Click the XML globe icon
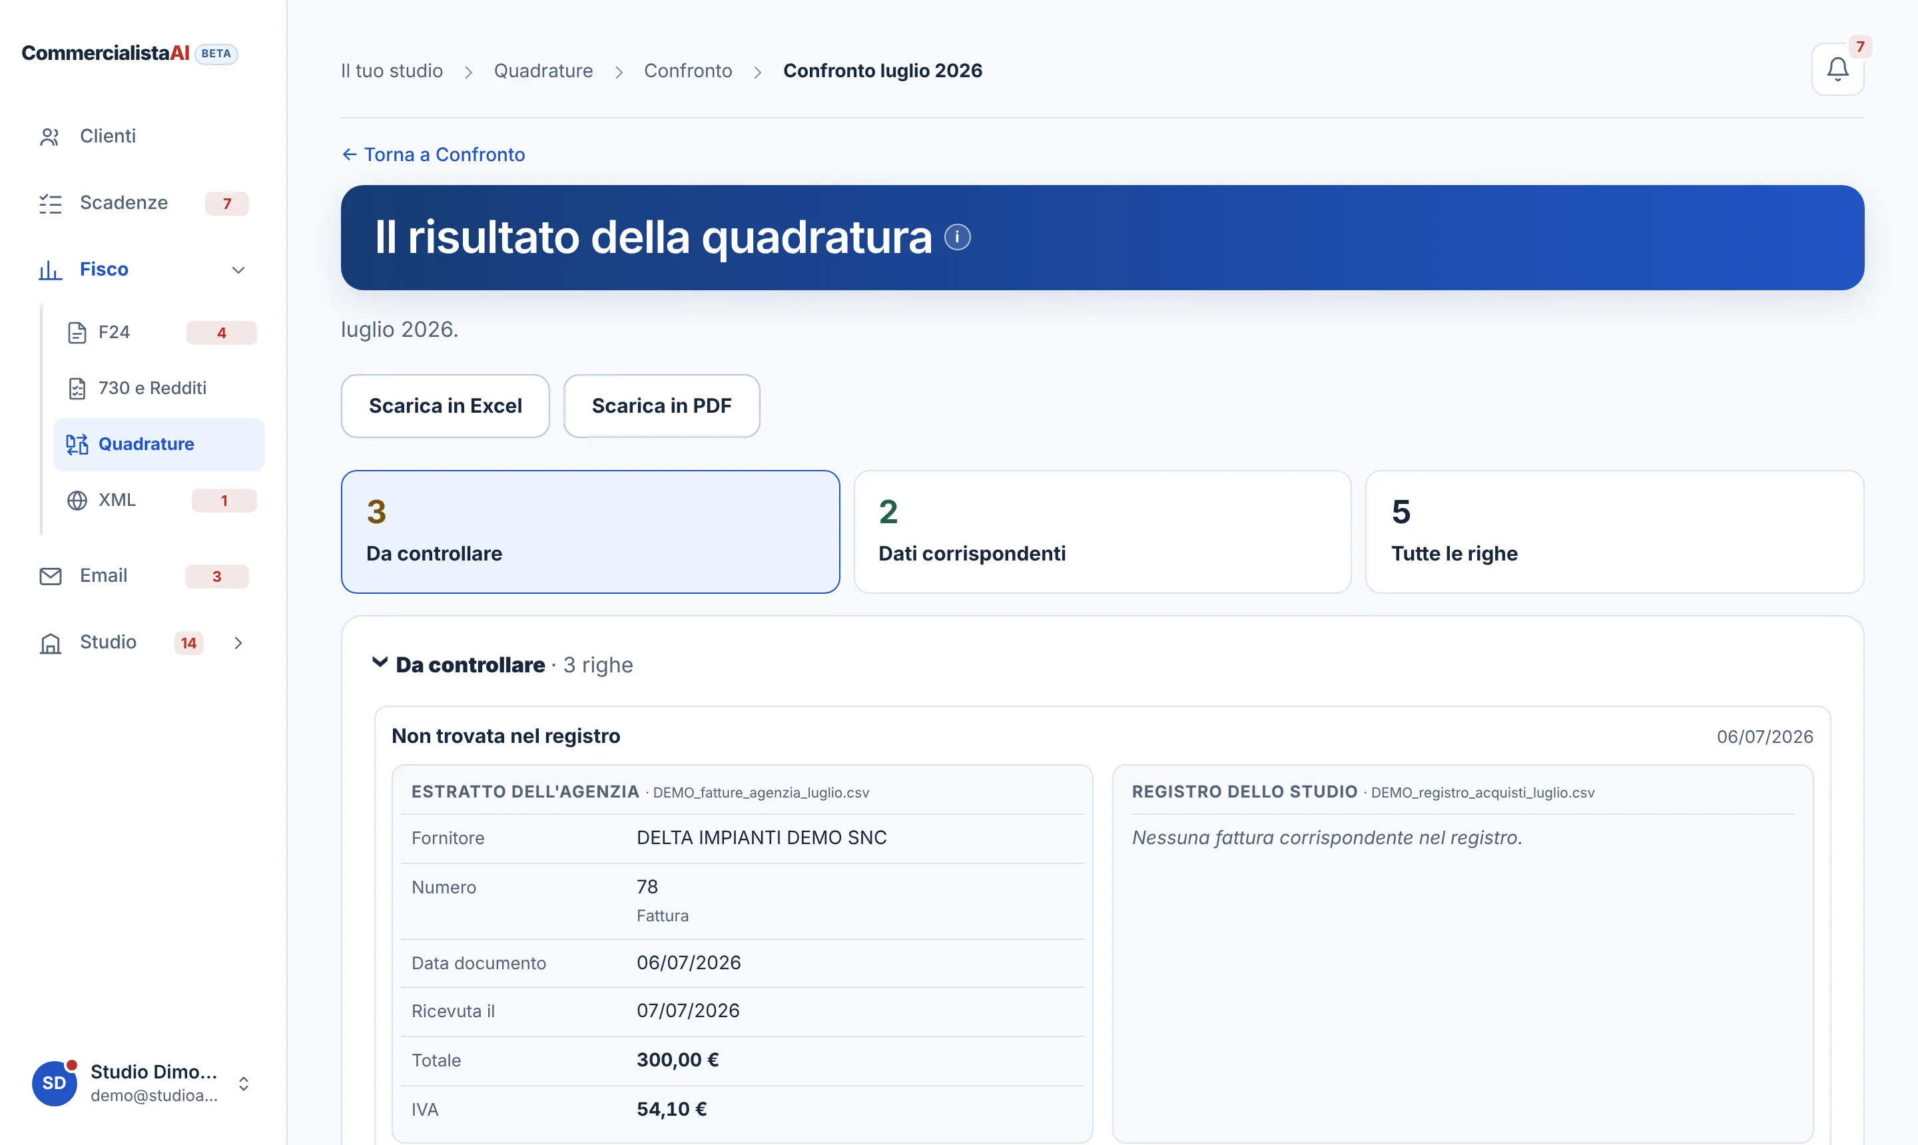Image resolution: width=1918 pixels, height=1145 pixels. pyautogui.click(x=77, y=500)
